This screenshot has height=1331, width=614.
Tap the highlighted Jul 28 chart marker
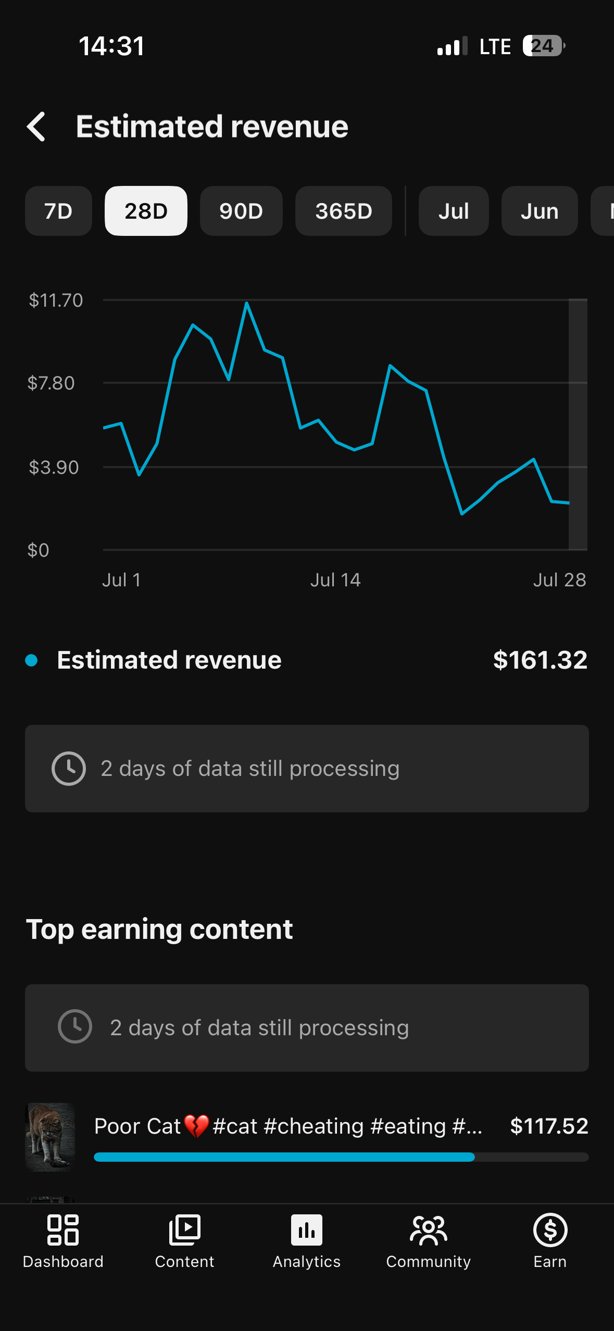(578, 424)
